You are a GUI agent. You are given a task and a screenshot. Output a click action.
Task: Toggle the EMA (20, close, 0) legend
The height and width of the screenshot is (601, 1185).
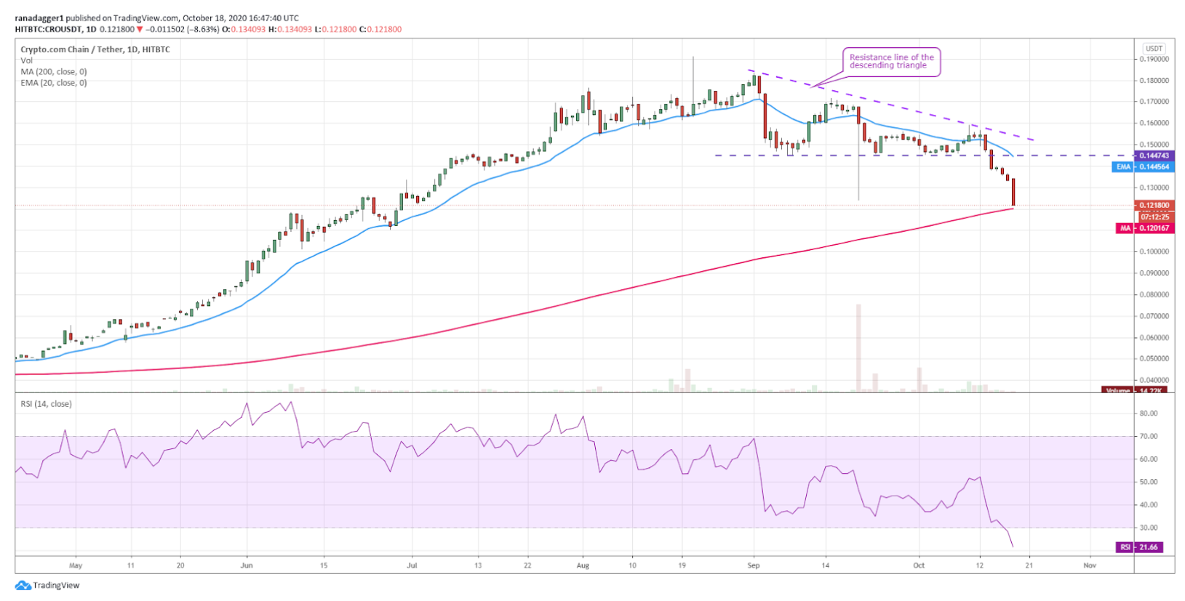pyautogui.click(x=53, y=83)
